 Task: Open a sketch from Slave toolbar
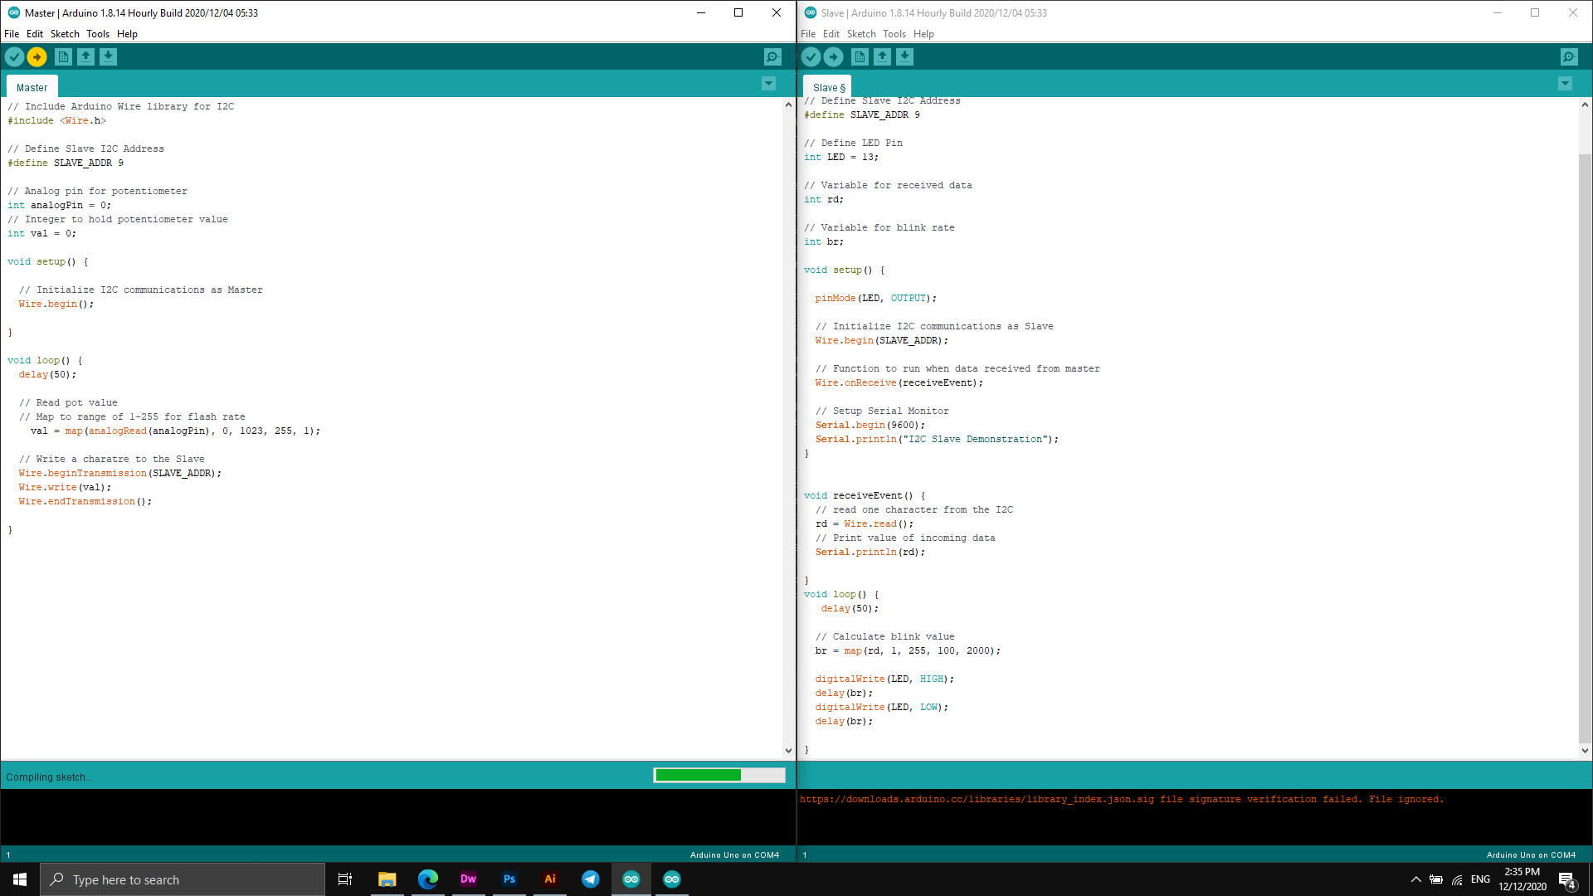click(x=882, y=56)
